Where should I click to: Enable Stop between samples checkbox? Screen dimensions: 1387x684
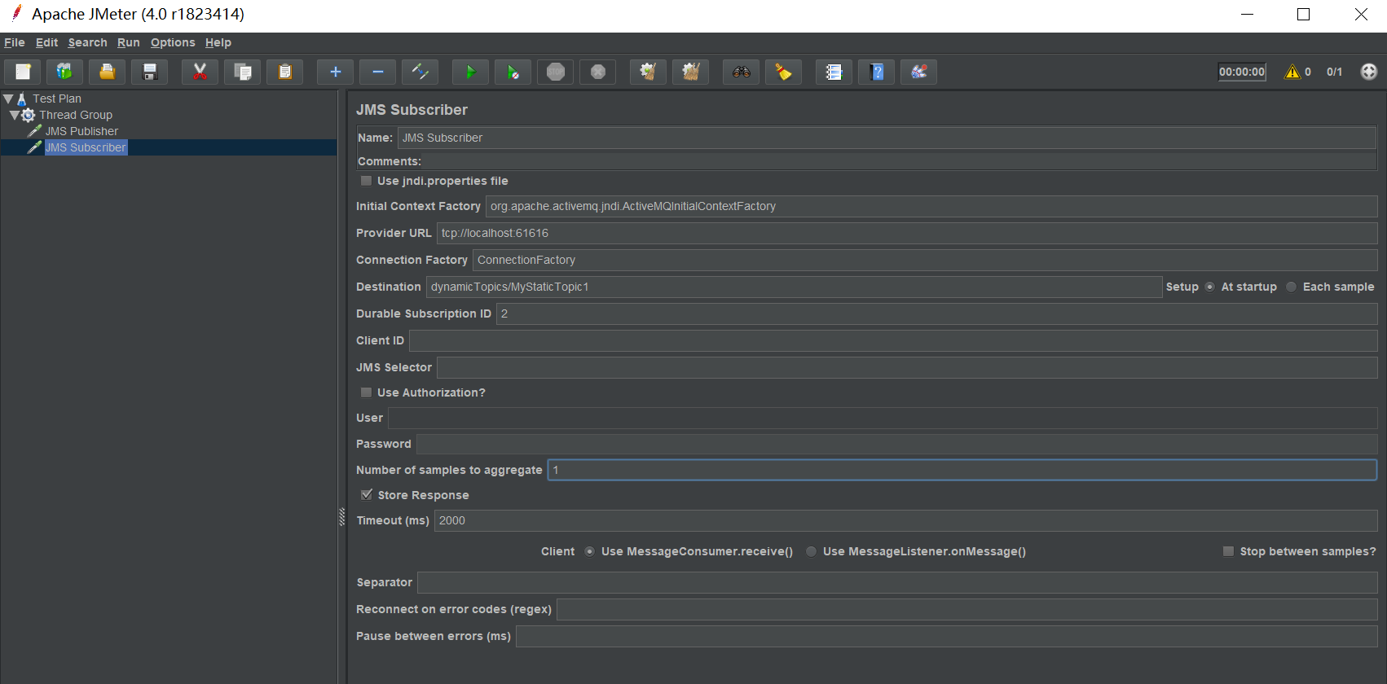pos(1228,551)
